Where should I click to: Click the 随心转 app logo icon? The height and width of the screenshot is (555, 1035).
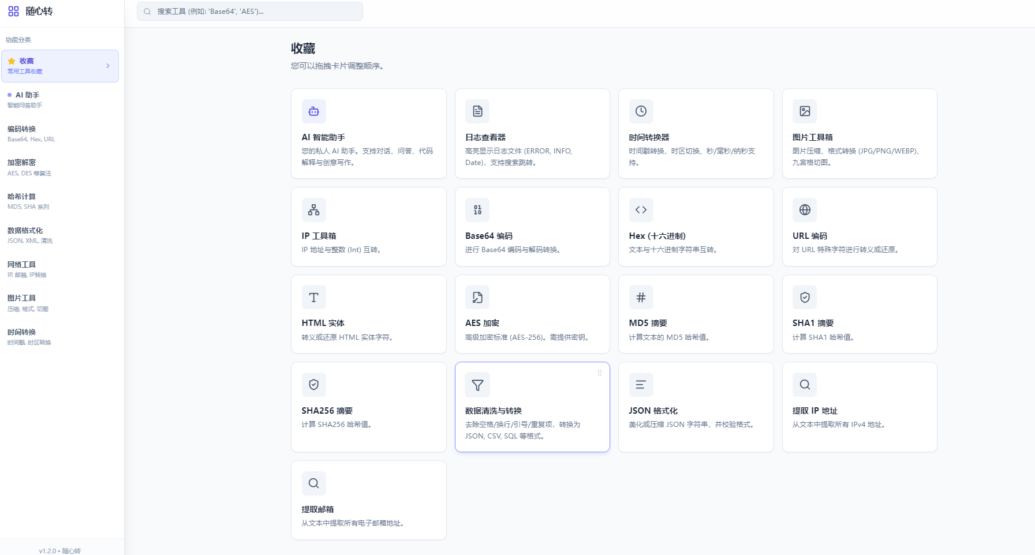tap(13, 12)
